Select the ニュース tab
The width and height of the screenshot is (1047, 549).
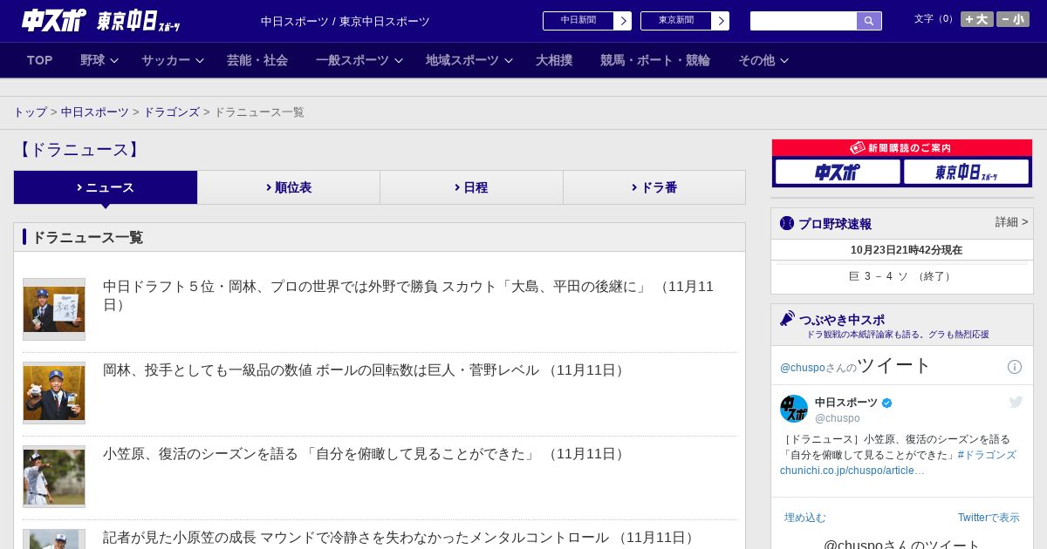(106, 187)
